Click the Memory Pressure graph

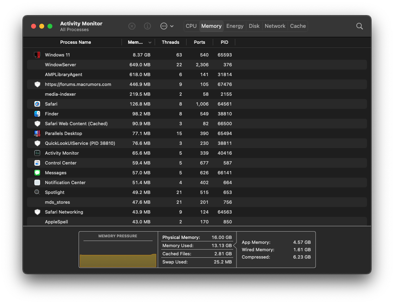(118, 254)
